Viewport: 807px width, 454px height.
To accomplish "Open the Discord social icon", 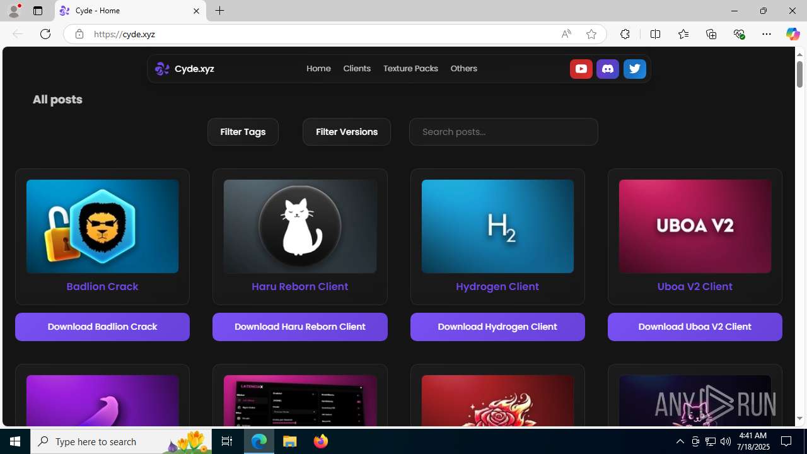I will (x=608, y=69).
